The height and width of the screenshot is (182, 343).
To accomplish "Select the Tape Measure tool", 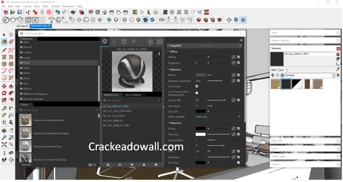I will coord(4,108).
